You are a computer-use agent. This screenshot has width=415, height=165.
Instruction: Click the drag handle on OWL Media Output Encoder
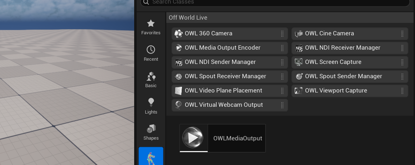[x=282, y=48]
